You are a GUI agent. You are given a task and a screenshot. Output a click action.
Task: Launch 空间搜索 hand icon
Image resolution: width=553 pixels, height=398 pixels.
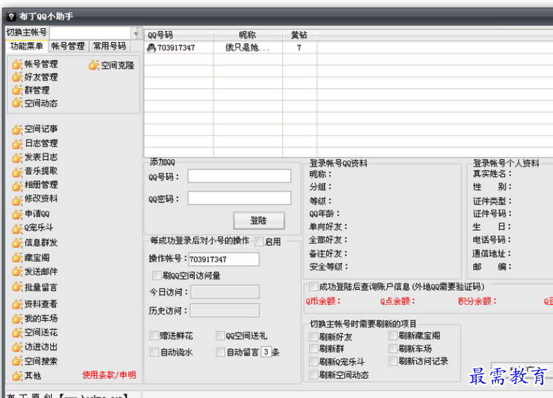(x=17, y=362)
